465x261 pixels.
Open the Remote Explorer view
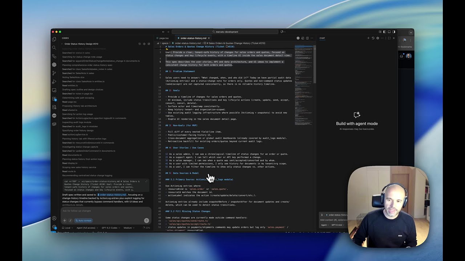pos(54,90)
